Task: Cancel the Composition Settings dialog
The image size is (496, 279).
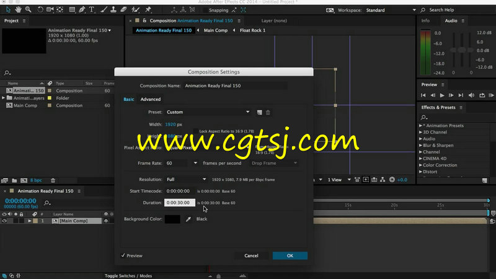Action: pyautogui.click(x=251, y=255)
